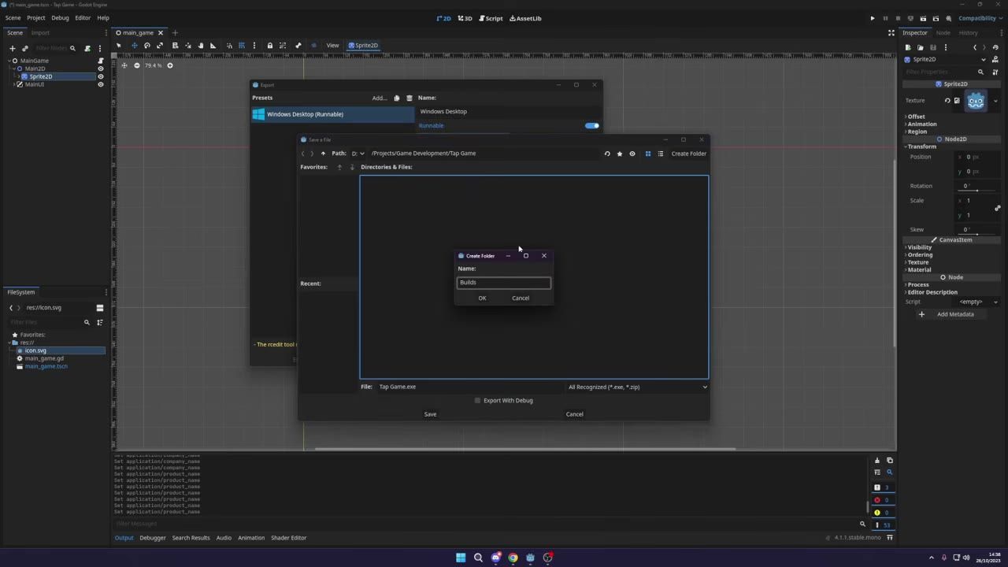Adjust the Rotation slider in Inspector

click(x=977, y=191)
